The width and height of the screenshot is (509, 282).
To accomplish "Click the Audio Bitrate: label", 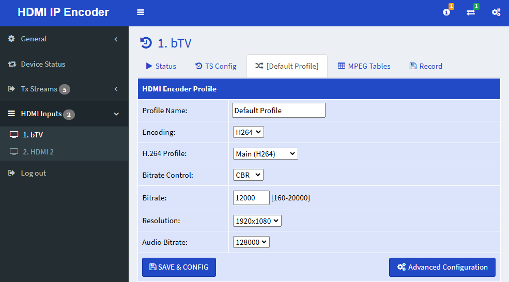I will tap(165, 242).
